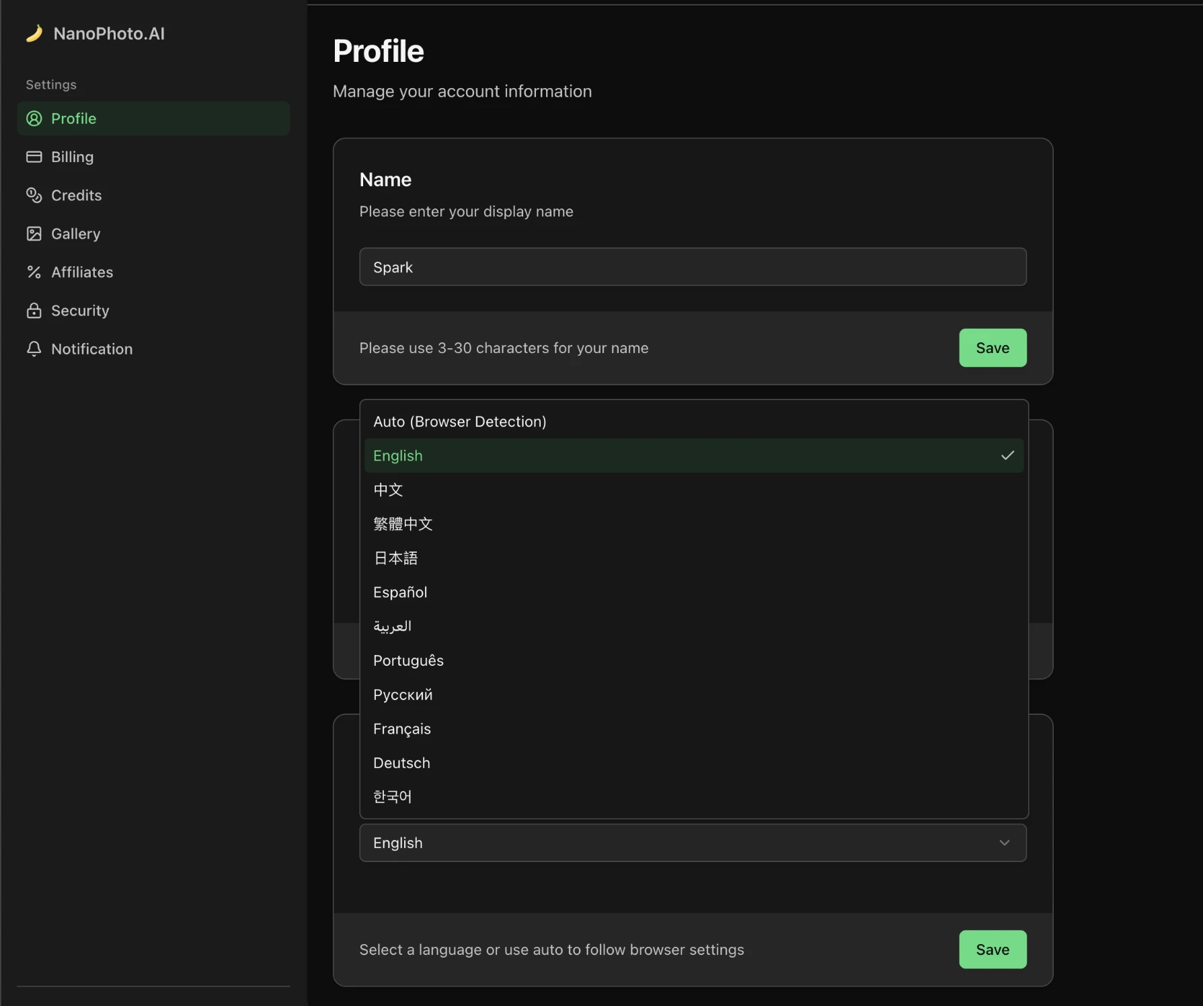This screenshot has width=1203, height=1006.
Task: Select the Billing credit-card icon
Action: tap(34, 157)
